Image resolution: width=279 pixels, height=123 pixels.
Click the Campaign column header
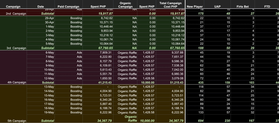(13, 6)
